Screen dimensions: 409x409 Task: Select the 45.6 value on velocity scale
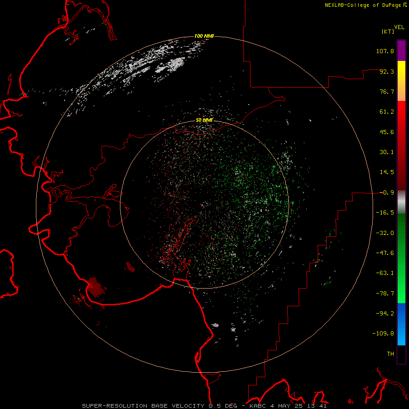387,132
